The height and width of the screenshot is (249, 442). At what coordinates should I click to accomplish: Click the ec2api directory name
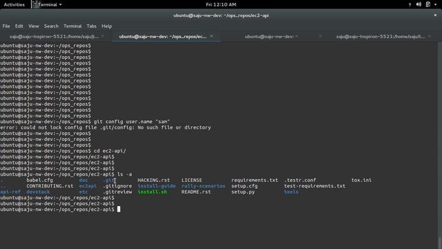click(88, 186)
